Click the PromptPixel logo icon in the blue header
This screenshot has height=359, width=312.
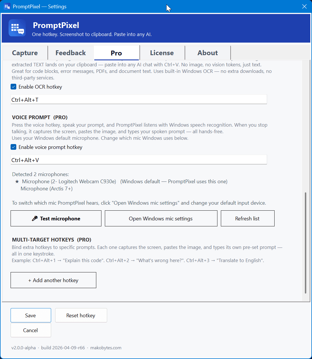pos(17,28)
